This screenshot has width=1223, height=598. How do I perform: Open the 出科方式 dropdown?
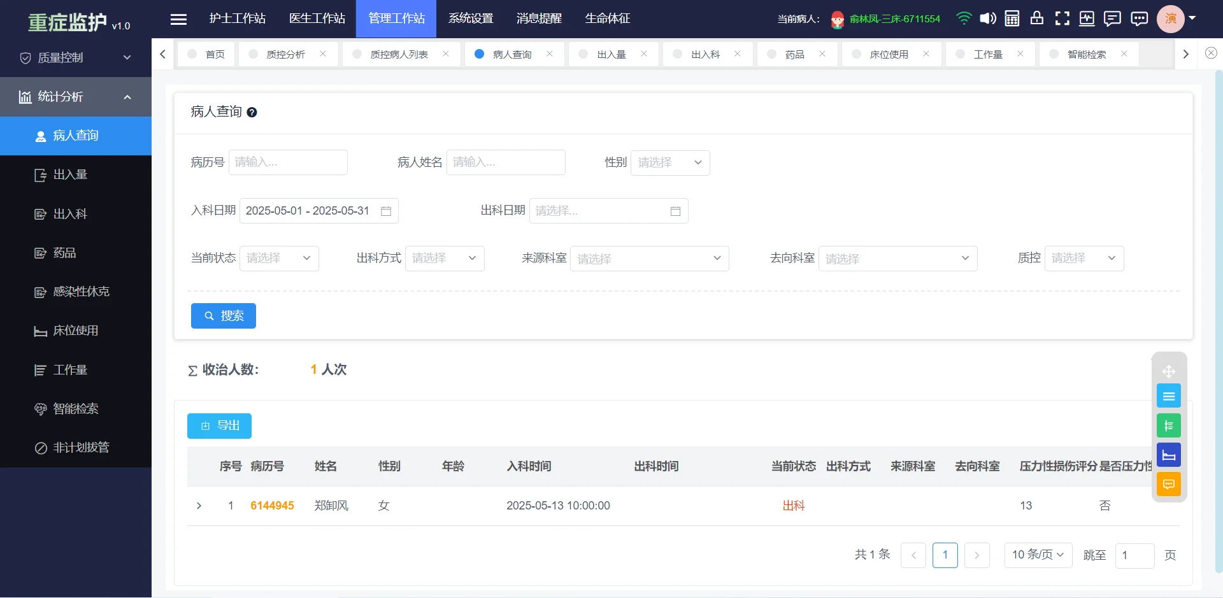445,258
